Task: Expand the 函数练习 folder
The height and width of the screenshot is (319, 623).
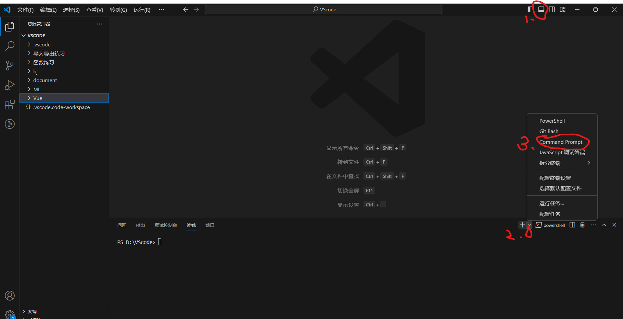Action: click(64, 62)
